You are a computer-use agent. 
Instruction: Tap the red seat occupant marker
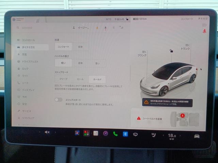(183, 115)
